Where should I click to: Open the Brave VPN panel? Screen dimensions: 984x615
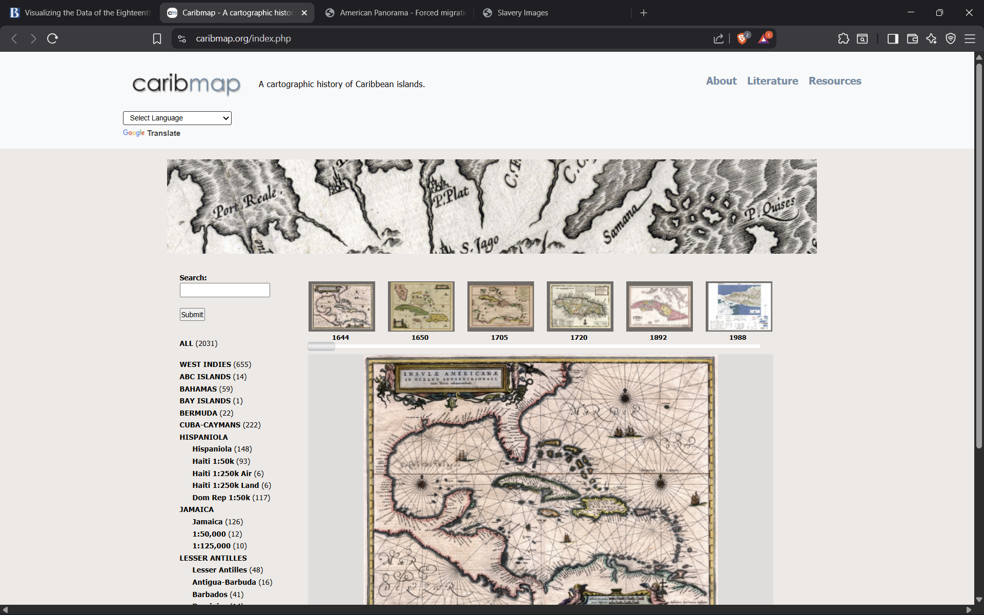coord(951,38)
